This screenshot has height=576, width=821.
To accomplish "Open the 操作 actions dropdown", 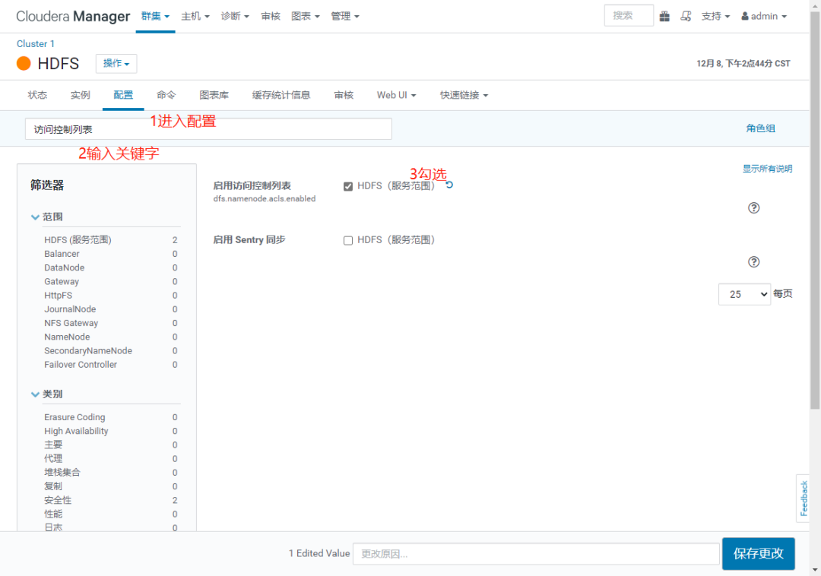I will tap(116, 63).
